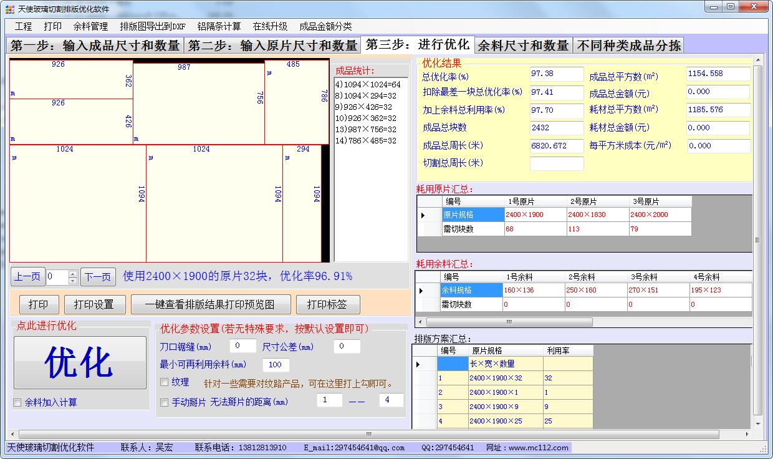Click the 3号余料 column header
Screen dimensions: 773x459
[x=658, y=277]
